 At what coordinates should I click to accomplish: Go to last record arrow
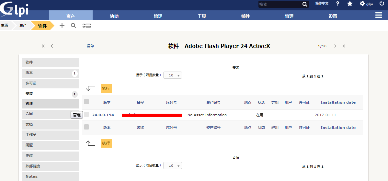pos(344,46)
